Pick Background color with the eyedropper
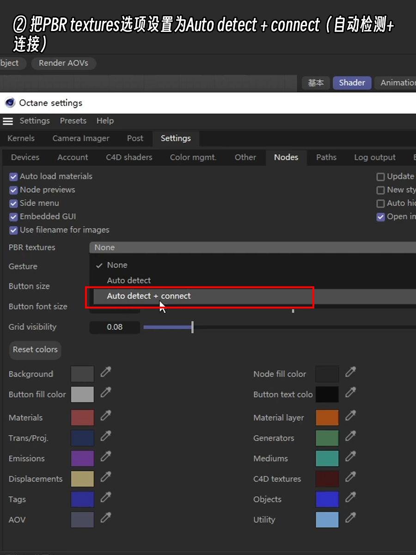 (x=106, y=371)
